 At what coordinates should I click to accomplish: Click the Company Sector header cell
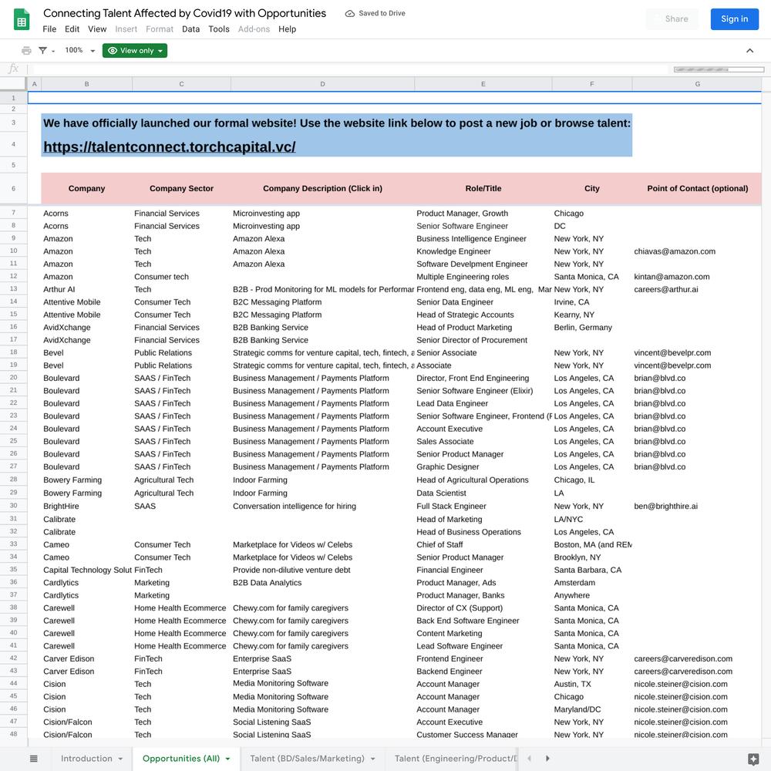click(x=181, y=188)
